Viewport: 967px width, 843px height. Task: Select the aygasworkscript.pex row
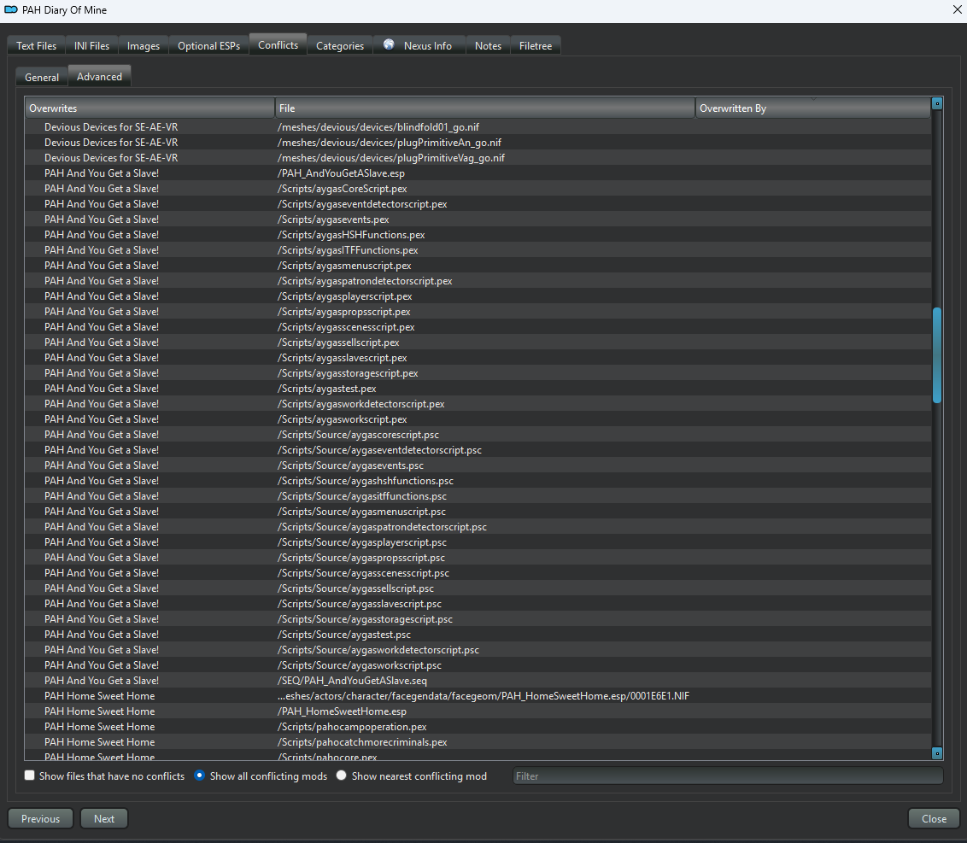(478, 419)
